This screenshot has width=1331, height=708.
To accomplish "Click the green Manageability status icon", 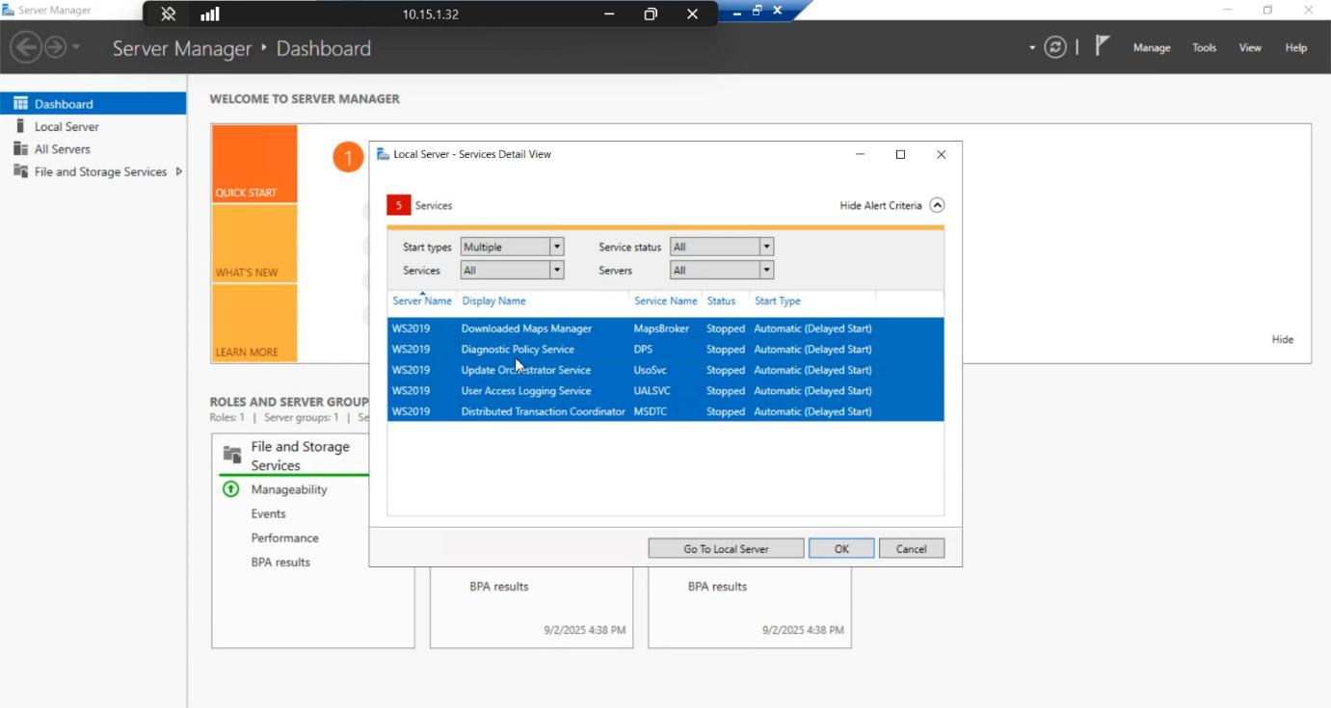I will [x=230, y=489].
